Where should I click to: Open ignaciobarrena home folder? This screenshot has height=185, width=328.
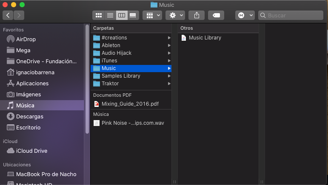(42, 73)
